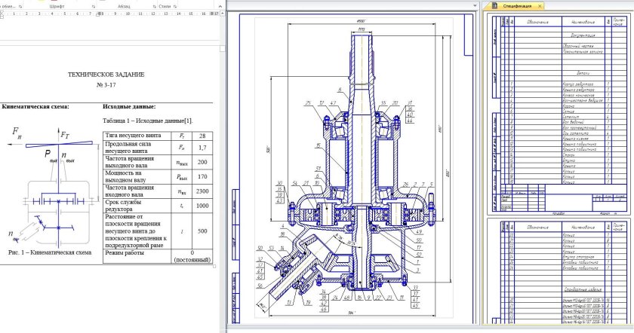Click the table cell containing 2300
Image resolution: width=634 pixels, height=333 pixels.
[x=202, y=192]
